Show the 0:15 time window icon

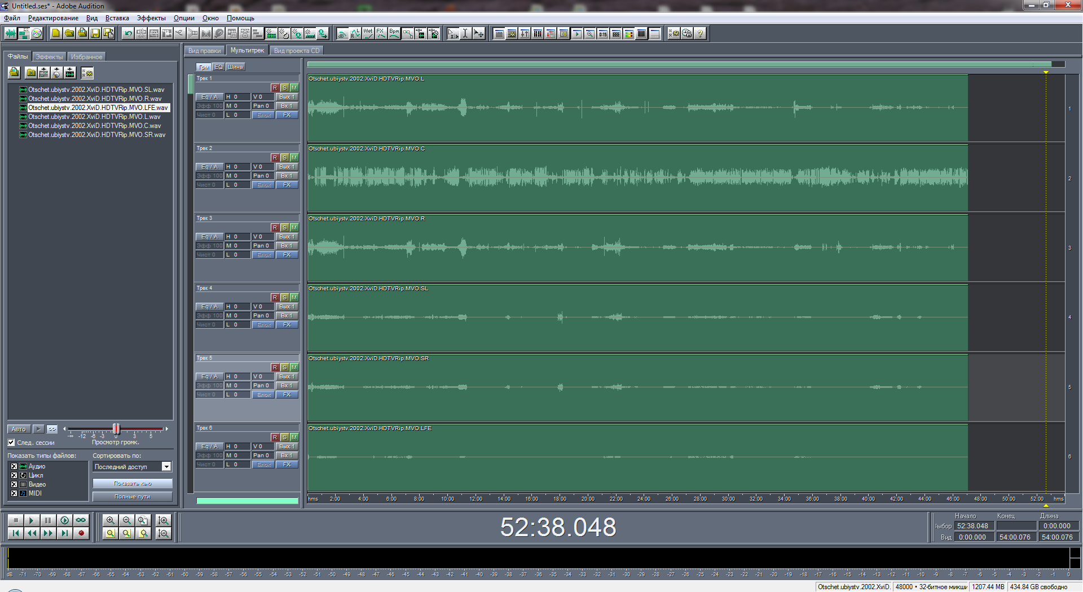(x=603, y=33)
